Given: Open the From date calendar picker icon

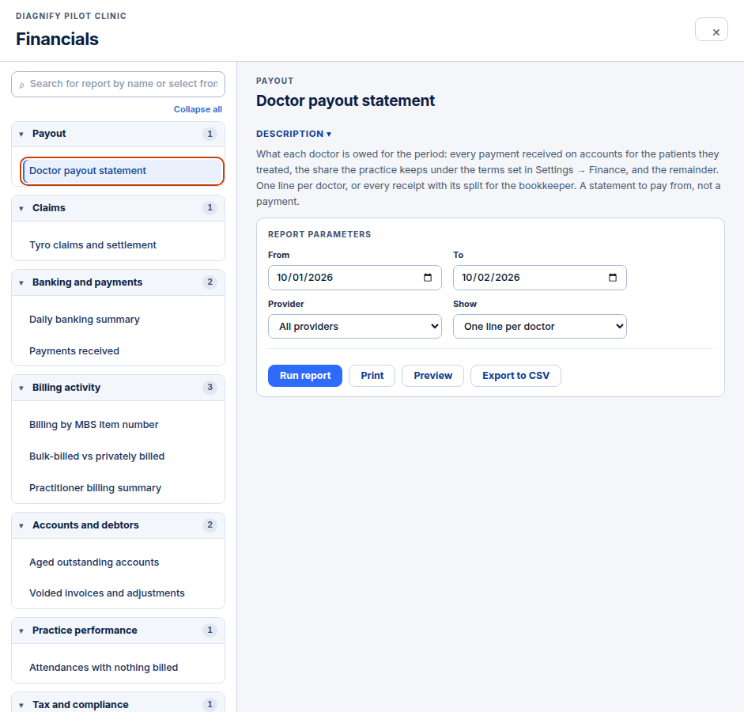Looking at the screenshot, I should click(428, 278).
